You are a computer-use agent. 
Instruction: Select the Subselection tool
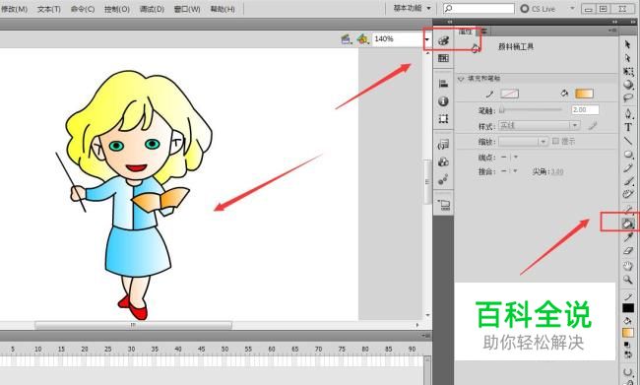628,58
